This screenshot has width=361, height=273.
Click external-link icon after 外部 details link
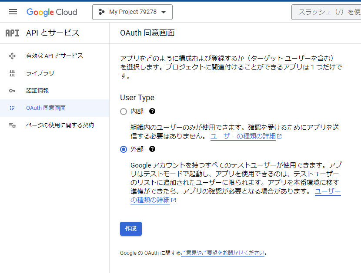pos(174,200)
